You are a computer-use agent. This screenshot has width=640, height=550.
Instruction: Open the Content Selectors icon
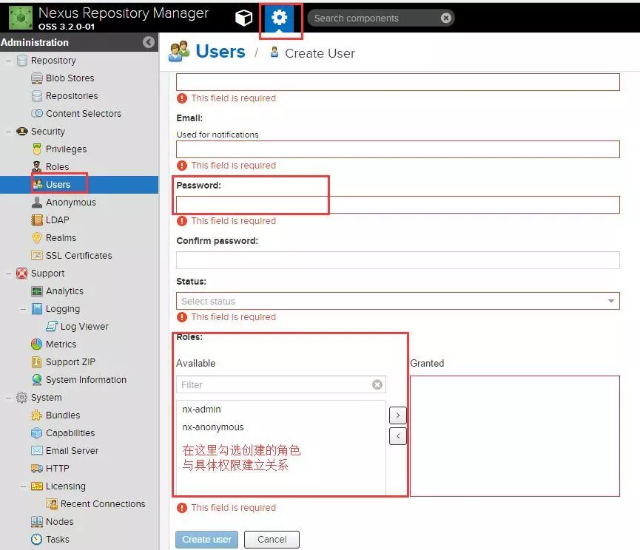(x=37, y=113)
